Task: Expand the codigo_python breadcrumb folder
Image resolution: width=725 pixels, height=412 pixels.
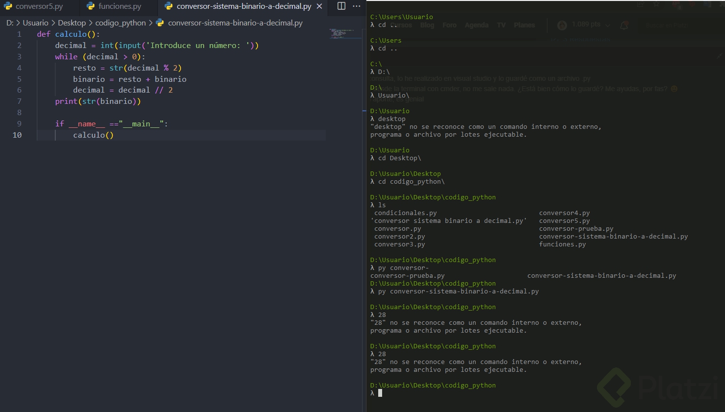Action: [x=120, y=23]
